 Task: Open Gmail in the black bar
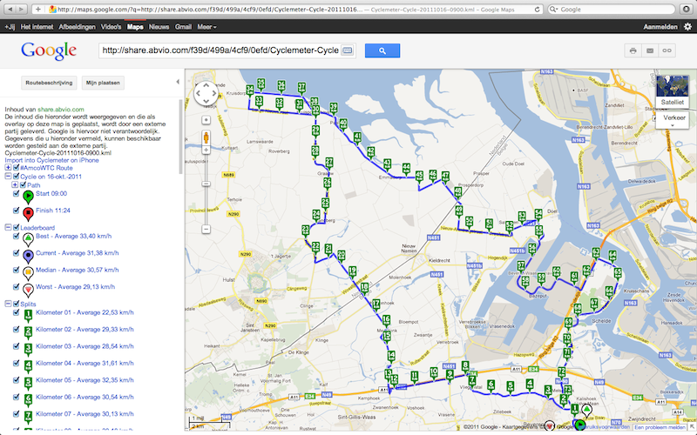pyautogui.click(x=183, y=27)
